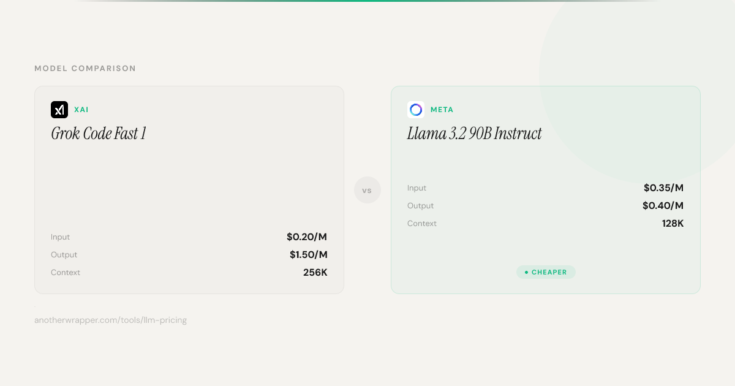Viewport: 735px width, 386px height.
Task: Click Grok's $0.20/M input price
Action: coord(307,237)
